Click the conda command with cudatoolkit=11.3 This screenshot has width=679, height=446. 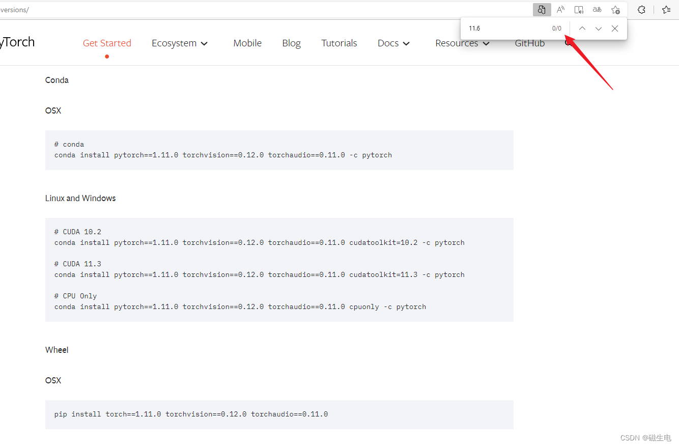coord(260,274)
